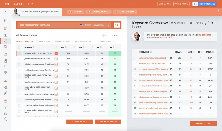Select checkbox for 'make money from home real jobs'
The image size is (222, 131).
click(20, 99)
